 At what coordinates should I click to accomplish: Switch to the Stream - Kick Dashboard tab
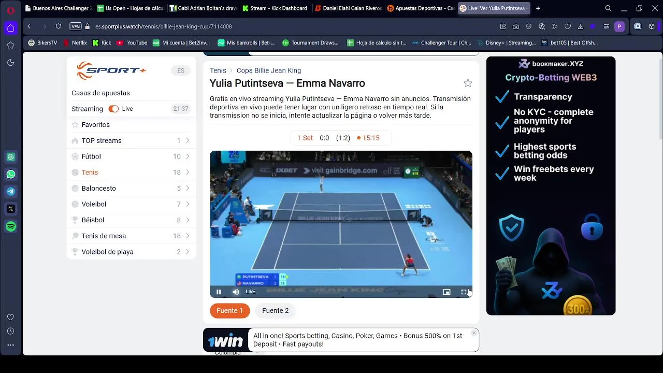[x=275, y=8]
